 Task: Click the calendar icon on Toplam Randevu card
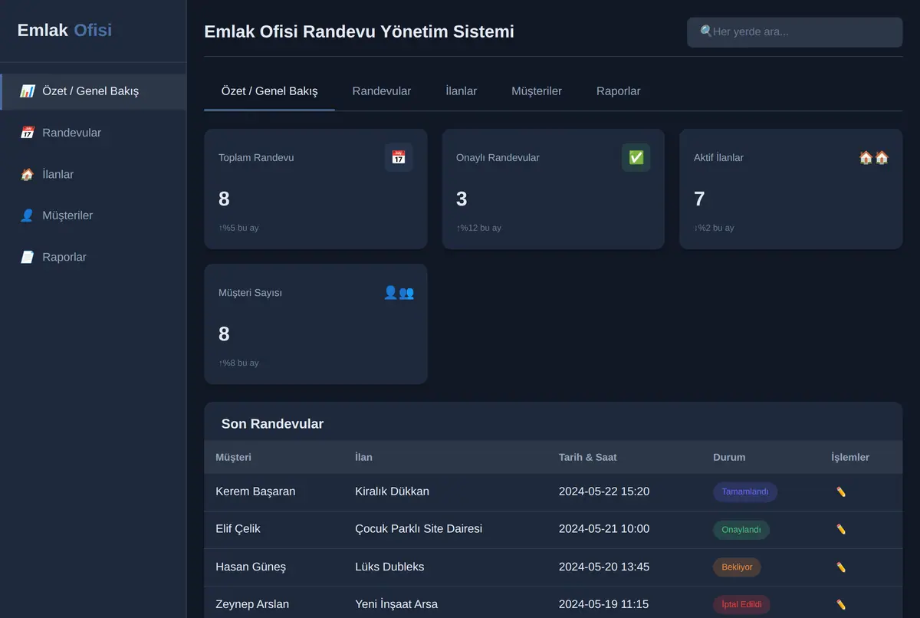(399, 157)
